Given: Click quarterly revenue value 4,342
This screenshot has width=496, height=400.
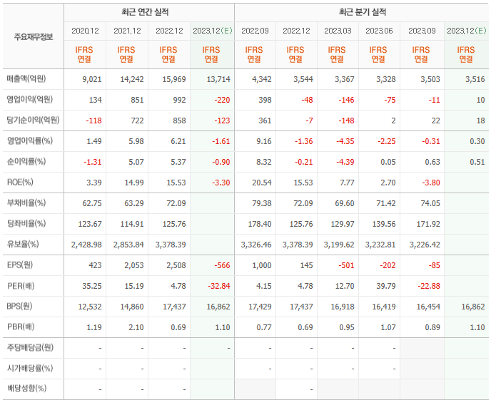Looking at the screenshot, I should pyautogui.click(x=262, y=79).
